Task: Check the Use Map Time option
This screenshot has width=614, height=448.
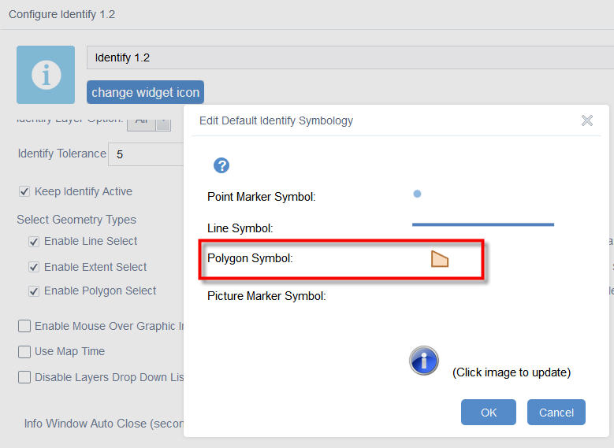Action: click(24, 351)
